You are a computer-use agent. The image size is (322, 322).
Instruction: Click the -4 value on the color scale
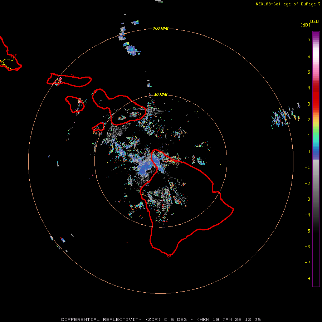pos(307,215)
